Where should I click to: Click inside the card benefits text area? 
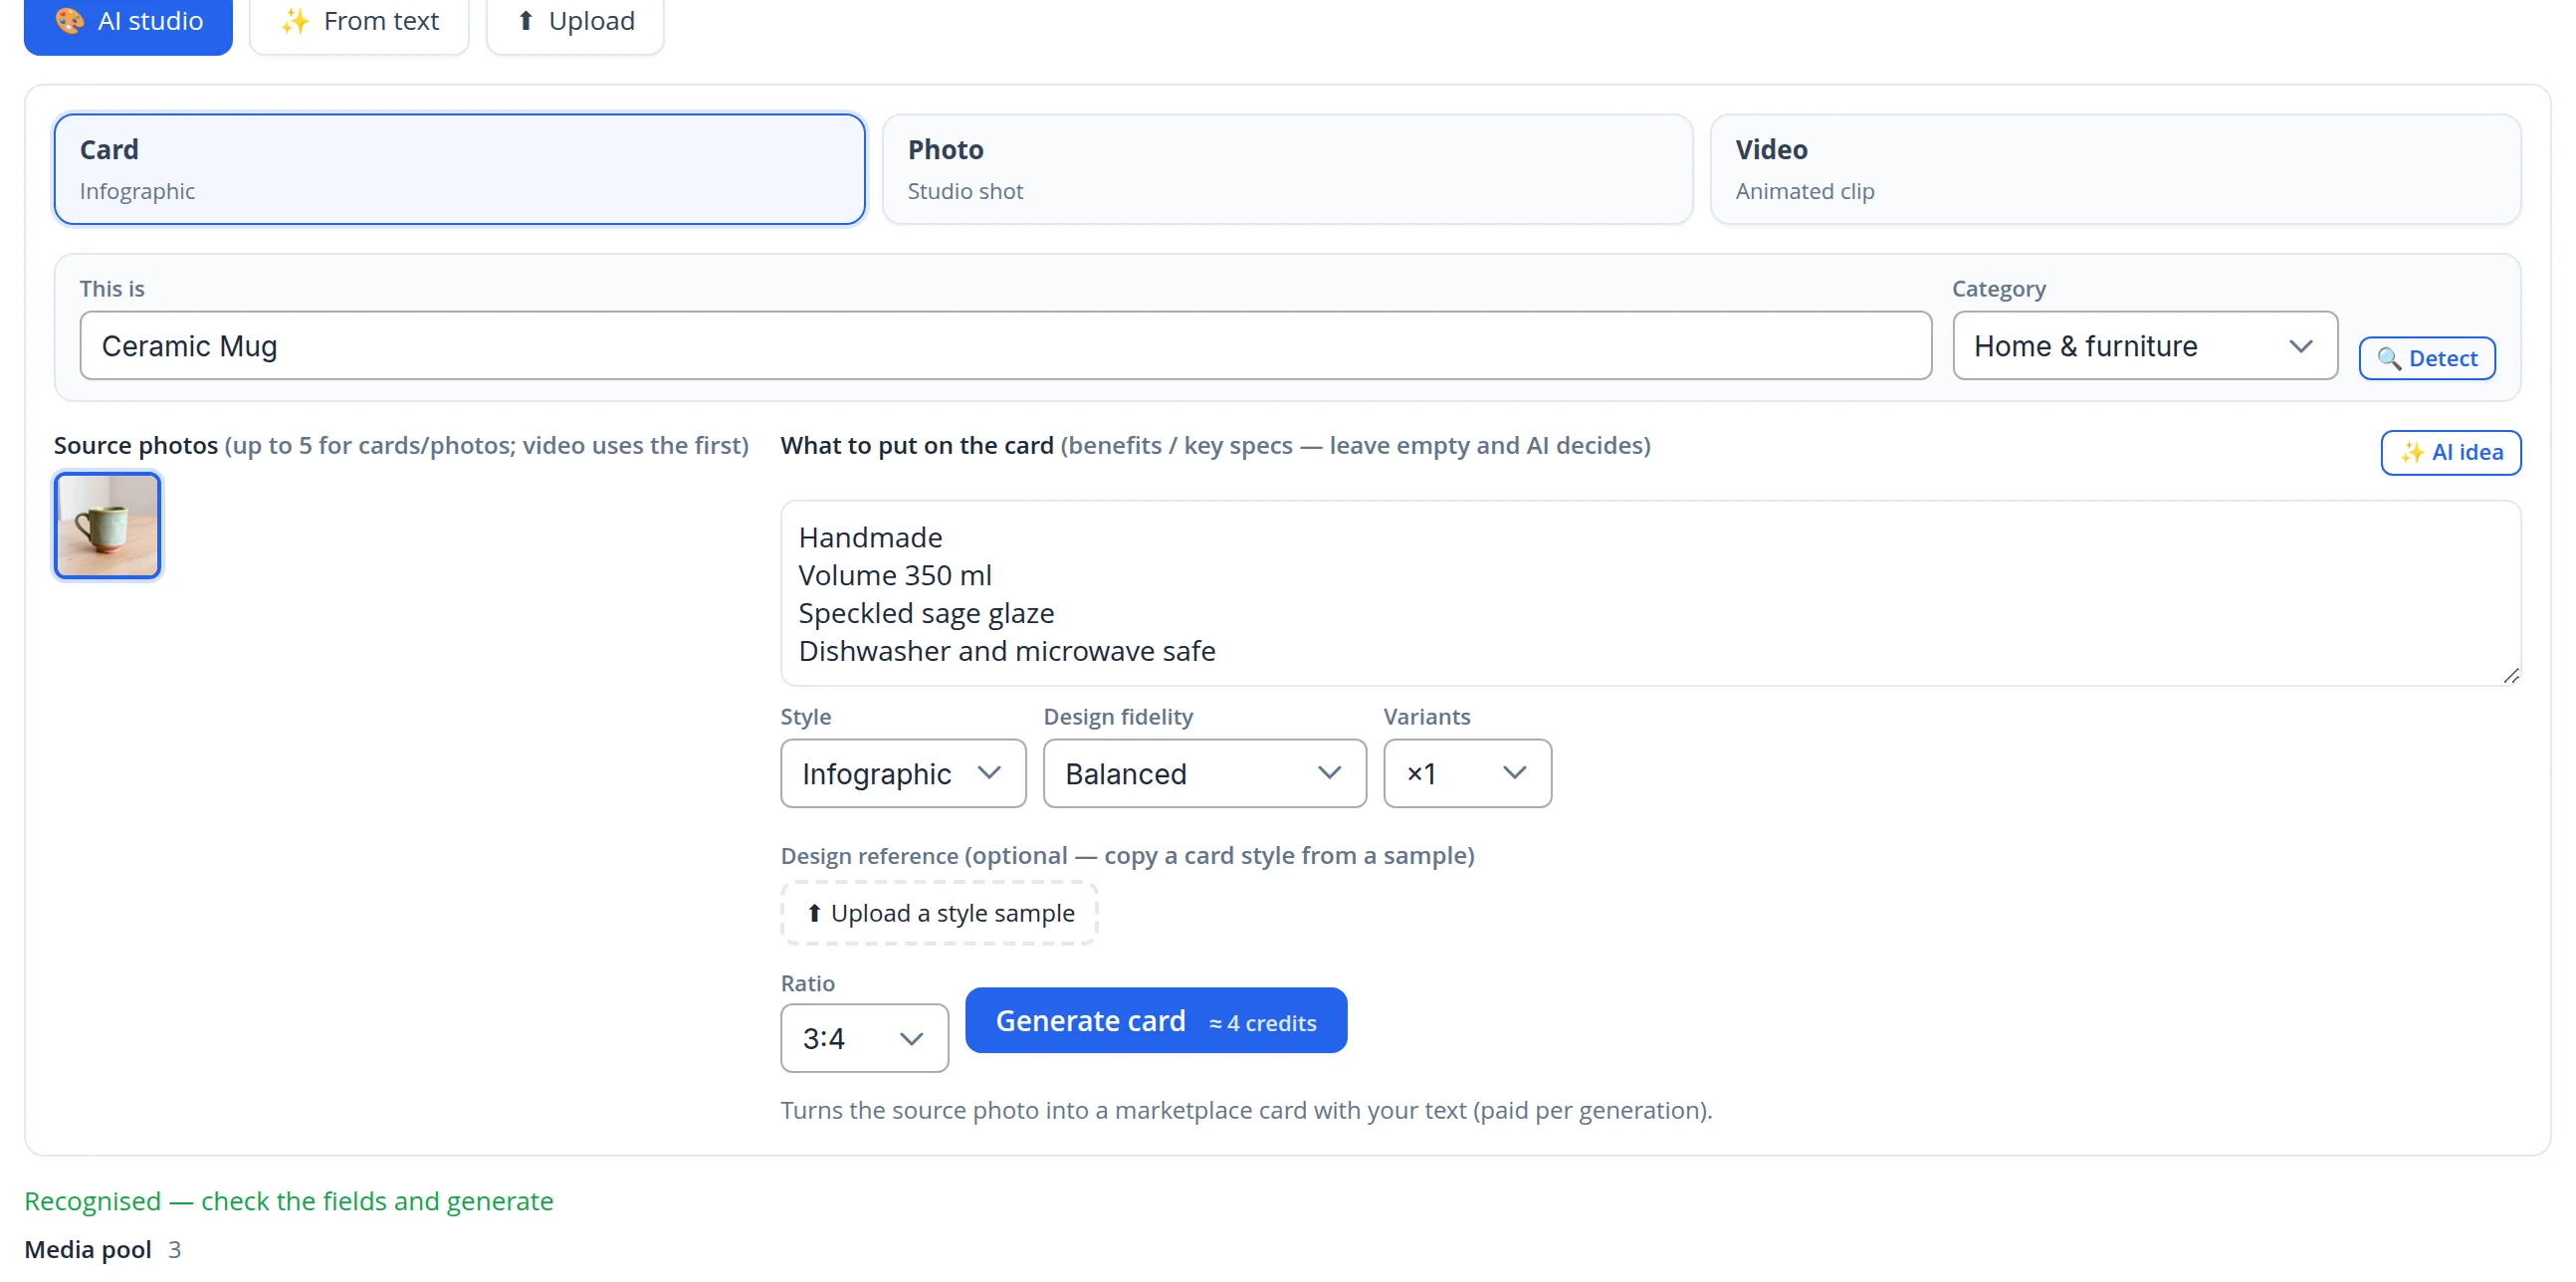coord(1650,594)
